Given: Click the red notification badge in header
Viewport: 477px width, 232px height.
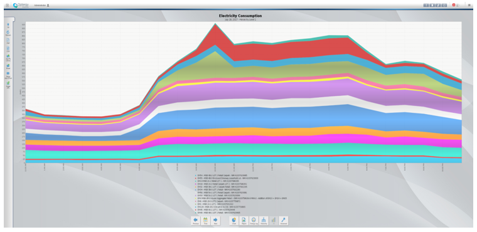Looking at the screenshot, I should [454, 5].
